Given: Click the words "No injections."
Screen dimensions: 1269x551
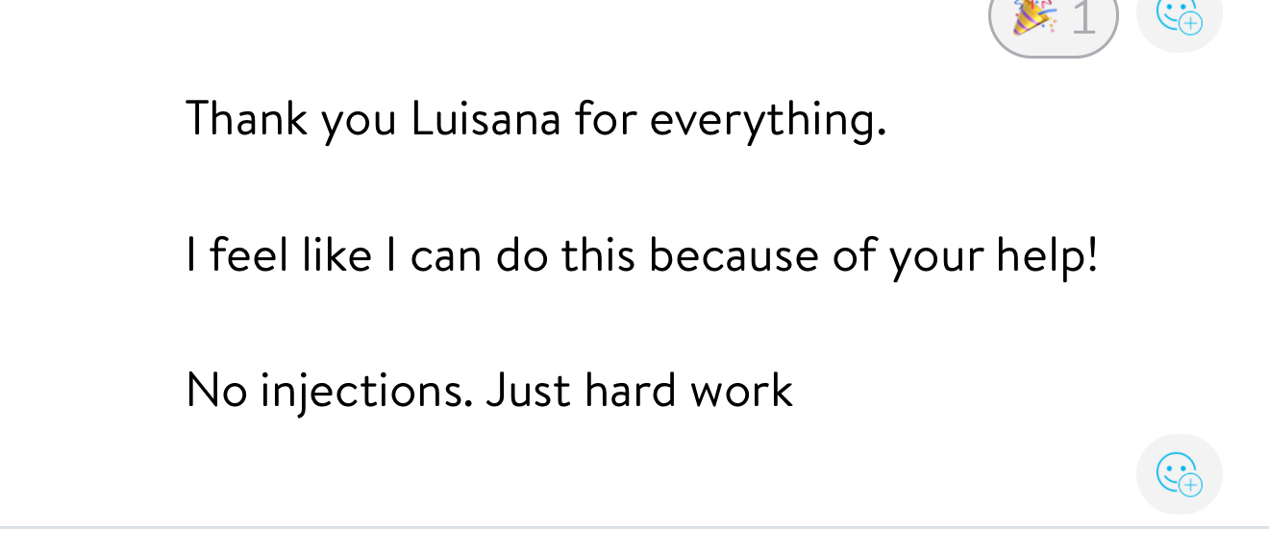Looking at the screenshot, I should click(x=329, y=392).
